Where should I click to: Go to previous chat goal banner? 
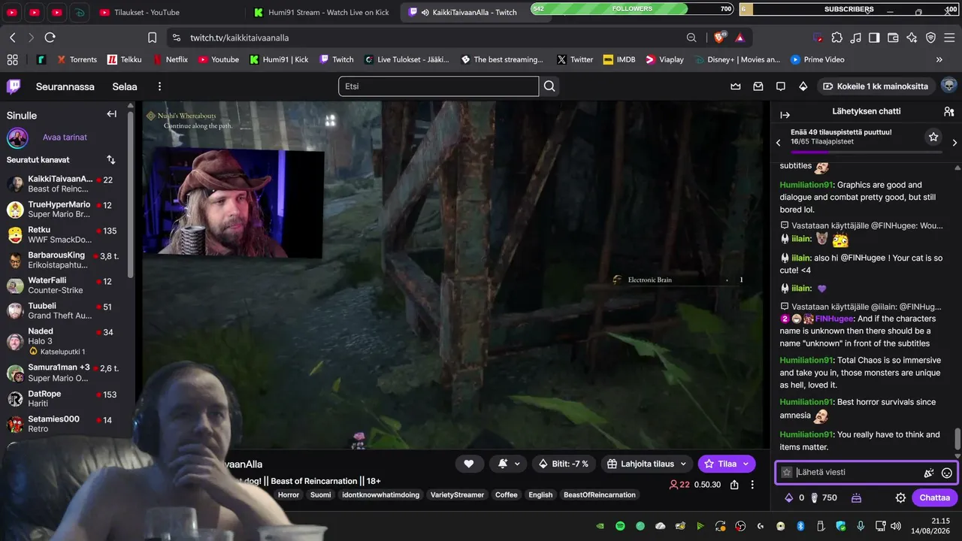(778, 142)
